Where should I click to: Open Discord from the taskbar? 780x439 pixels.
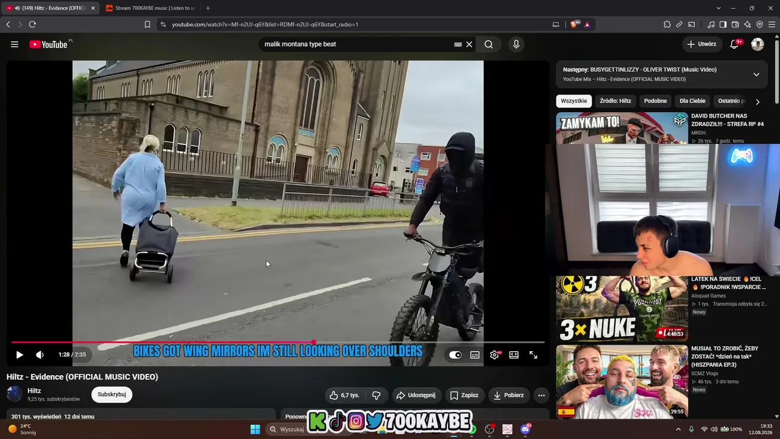coord(525,429)
